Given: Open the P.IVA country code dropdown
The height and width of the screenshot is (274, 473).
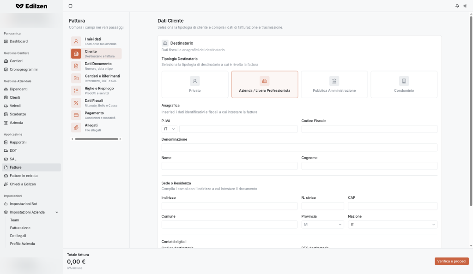Looking at the screenshot, I should [x=169, y=129].
